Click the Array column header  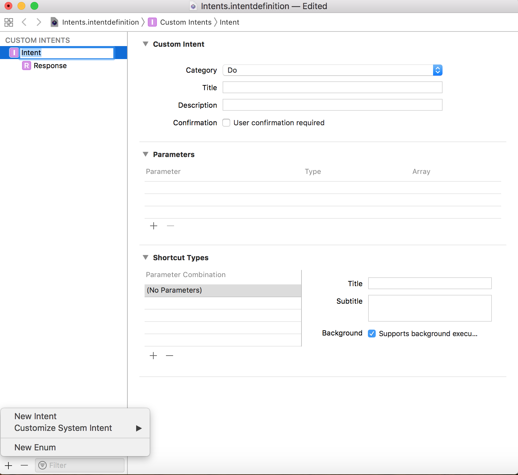click(x=421, y=171)
